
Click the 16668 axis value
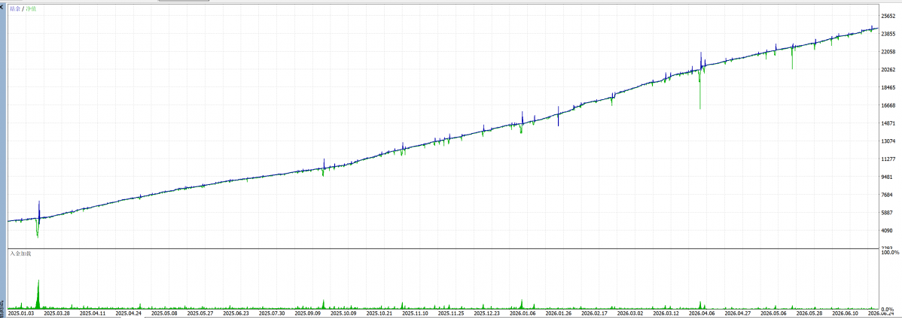click(x=888, y=105)
